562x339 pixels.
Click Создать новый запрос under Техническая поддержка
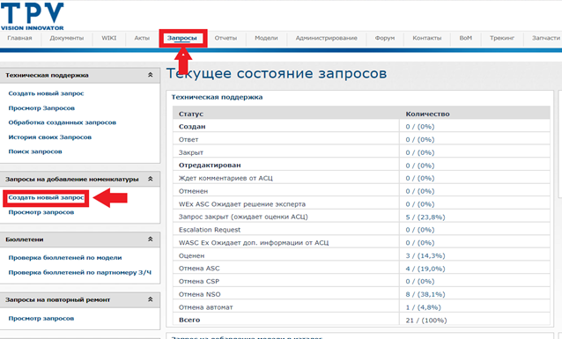coord(46,93)
